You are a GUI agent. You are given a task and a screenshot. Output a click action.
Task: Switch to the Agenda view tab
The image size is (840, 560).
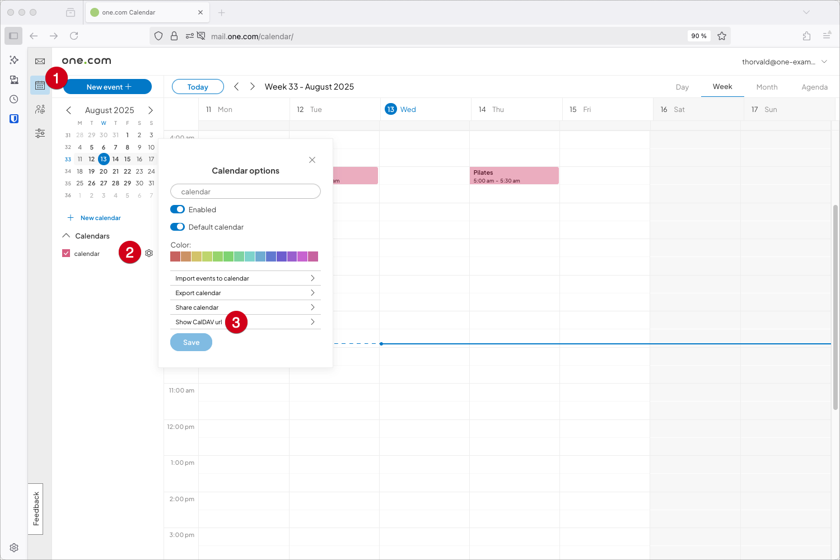815,87
